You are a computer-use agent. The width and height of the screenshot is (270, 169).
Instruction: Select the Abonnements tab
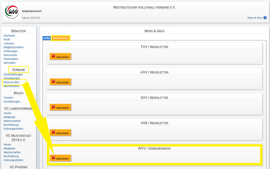click(61, 38)
